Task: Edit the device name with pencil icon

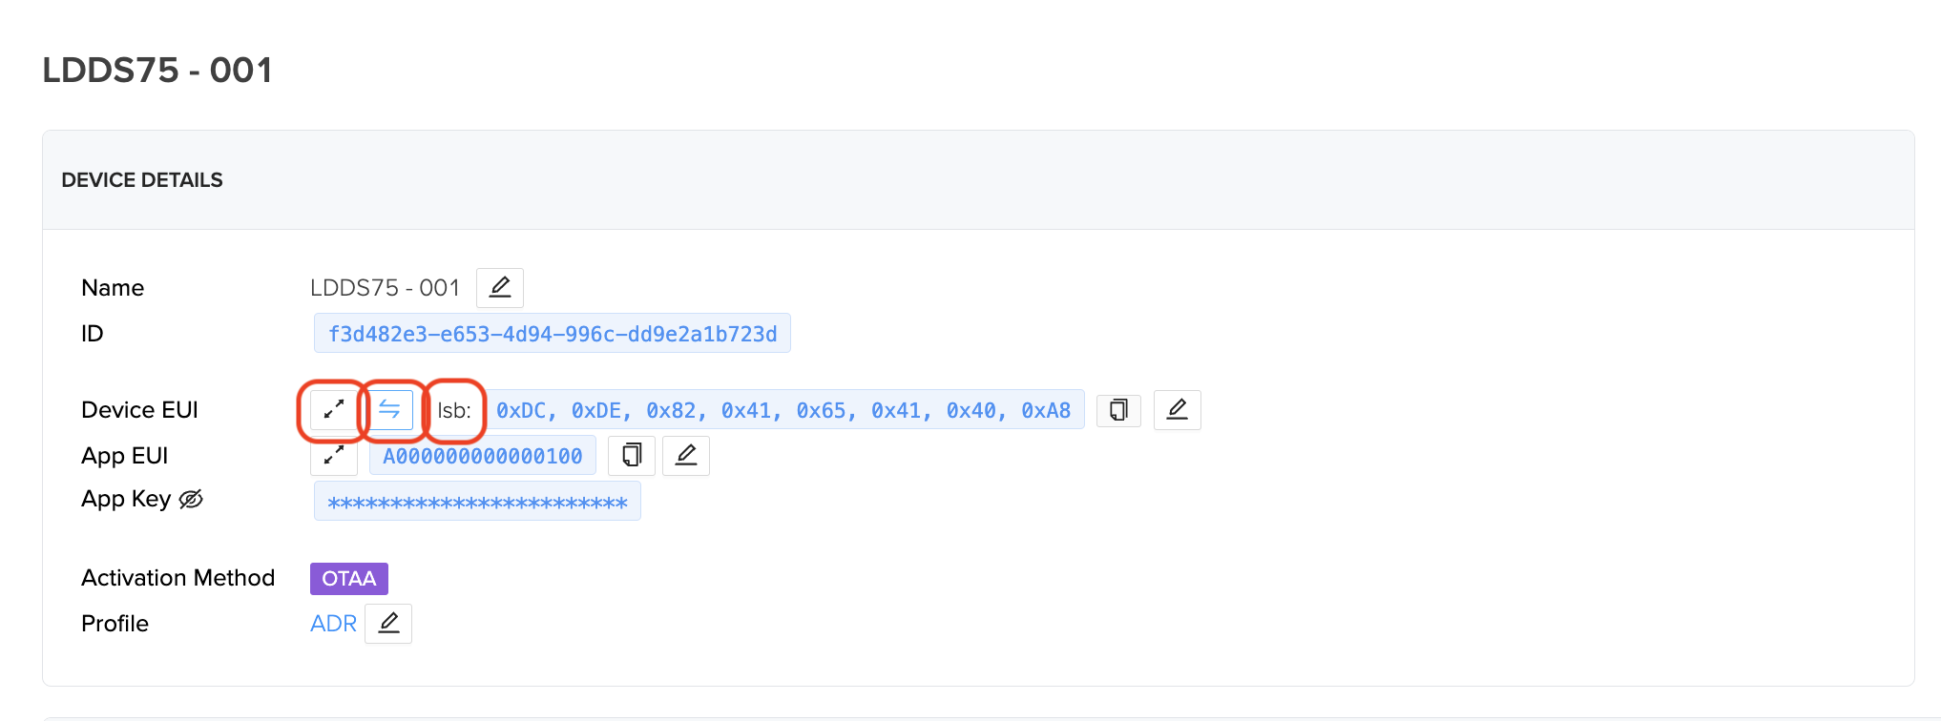Action: tap(500, 287)
